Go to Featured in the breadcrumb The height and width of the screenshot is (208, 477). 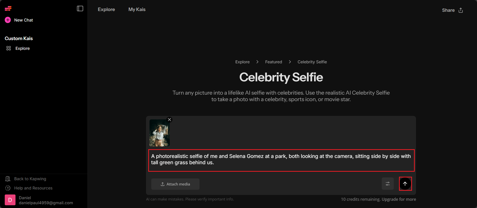pos(273,62)
